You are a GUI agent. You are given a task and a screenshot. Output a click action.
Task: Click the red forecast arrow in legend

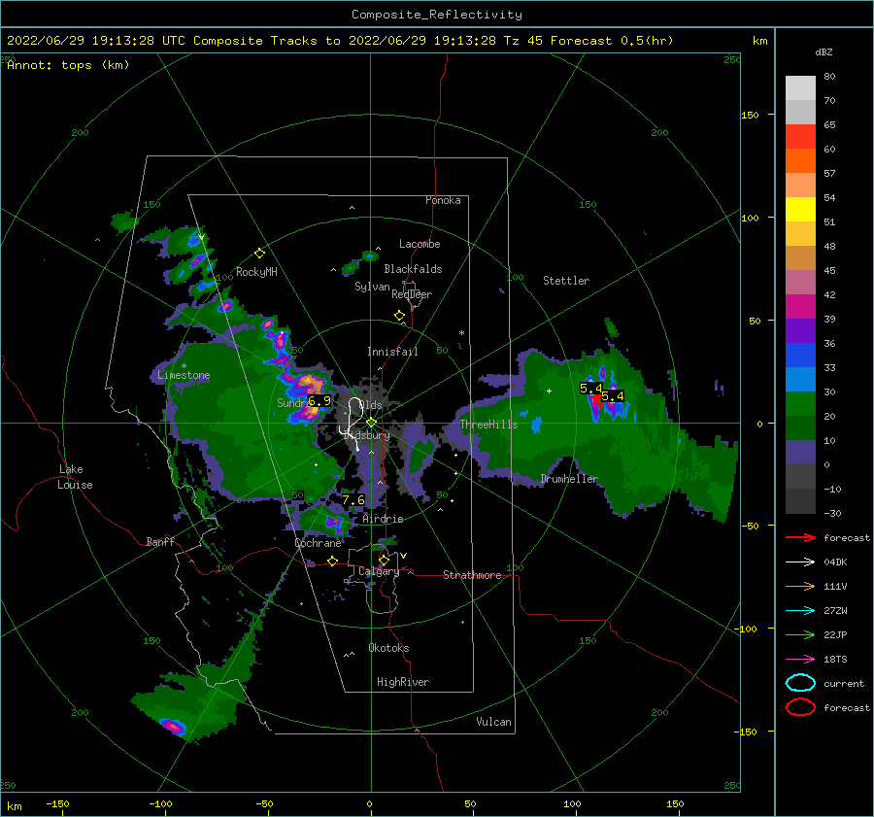click(x=800, y=537)
